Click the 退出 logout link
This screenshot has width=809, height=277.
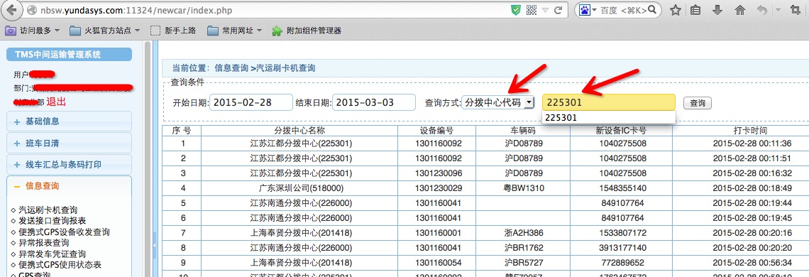[x=56, y=102]
